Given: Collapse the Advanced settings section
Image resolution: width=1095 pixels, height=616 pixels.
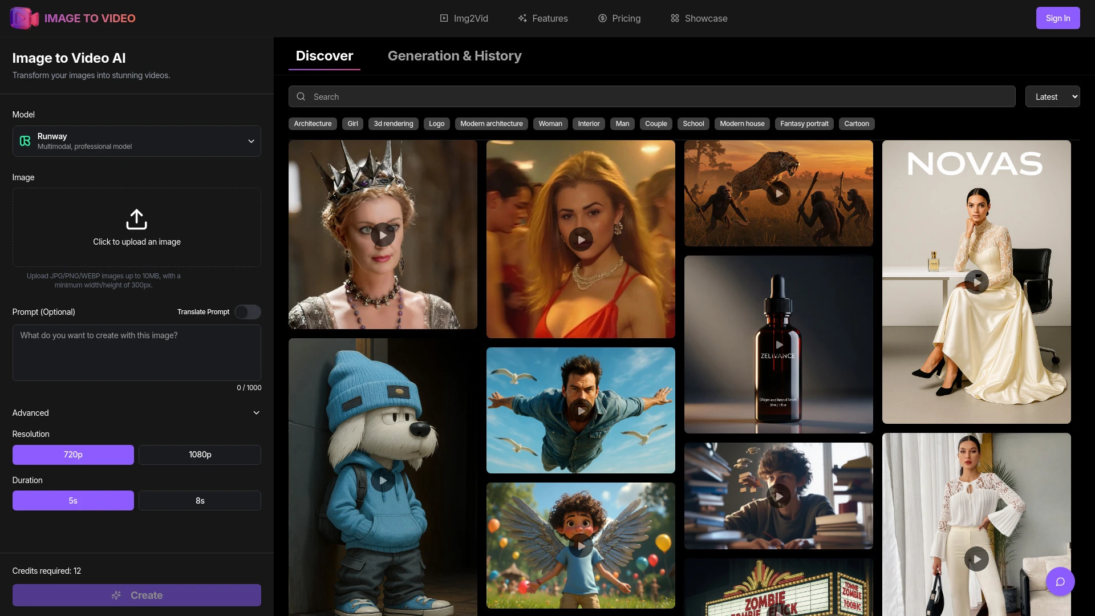Looking at the screenshot, I should pos(256,413).
